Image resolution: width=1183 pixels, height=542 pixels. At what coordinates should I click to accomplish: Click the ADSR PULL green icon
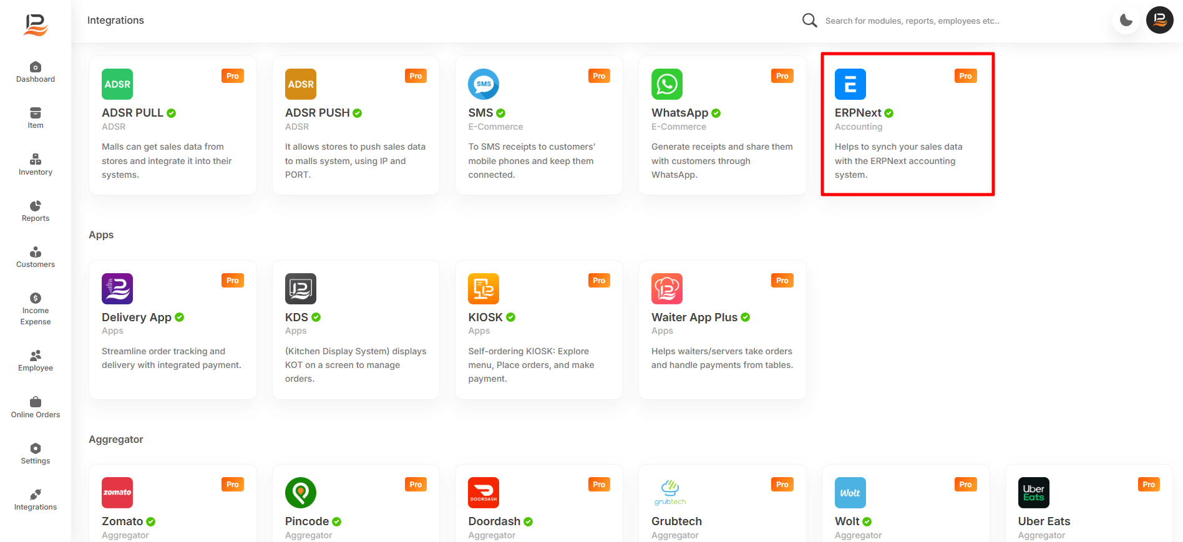[x=117, y=84]
